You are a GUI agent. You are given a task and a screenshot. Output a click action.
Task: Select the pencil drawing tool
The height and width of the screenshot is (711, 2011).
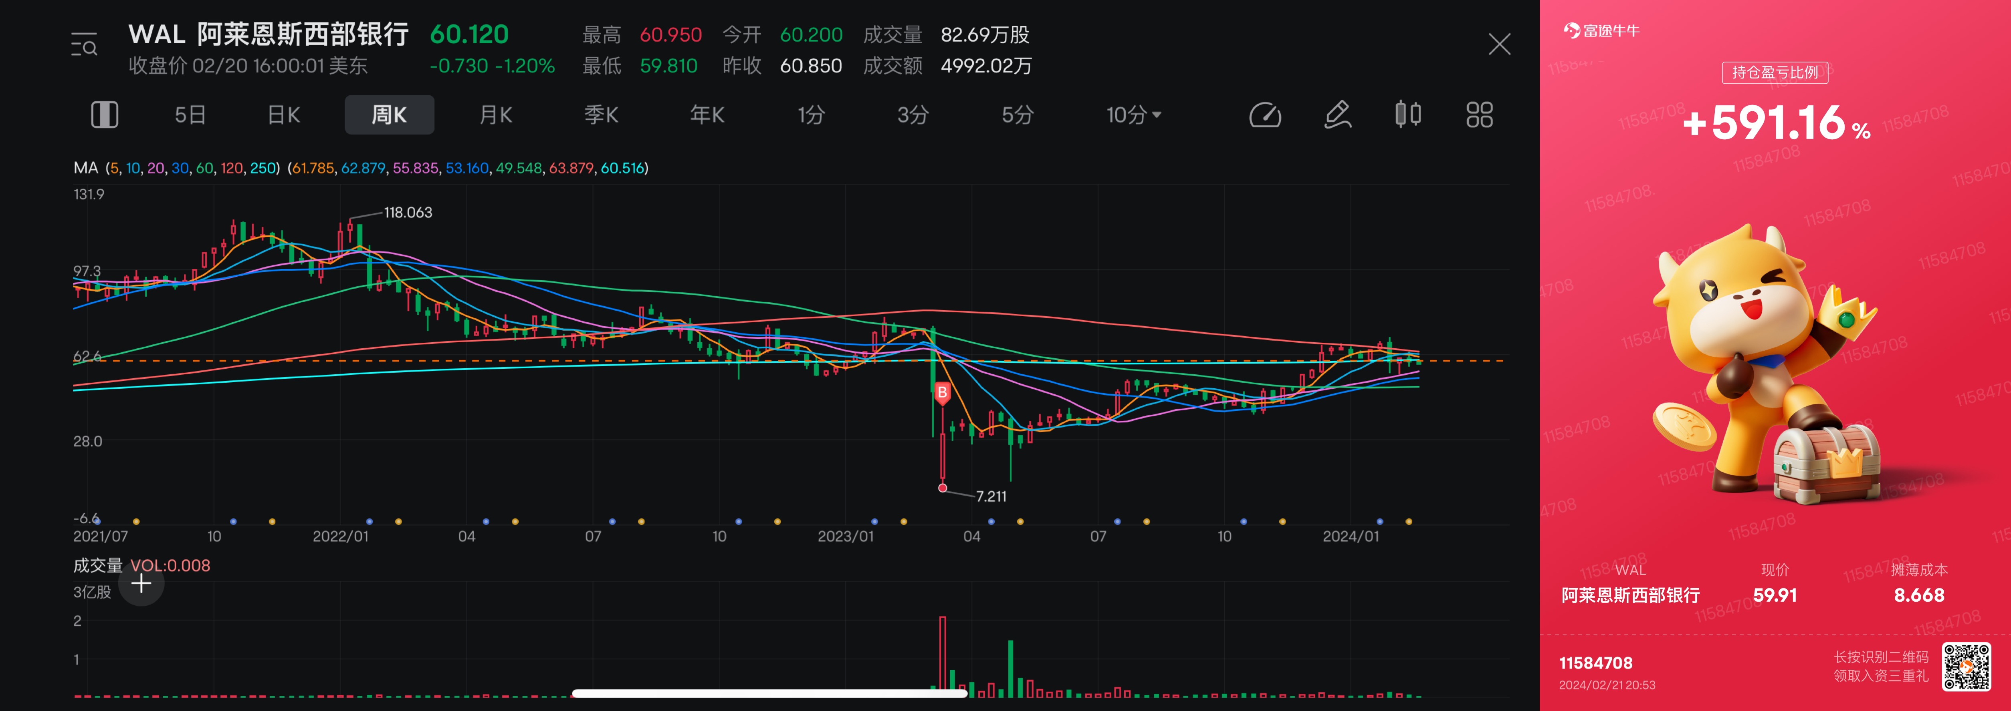[1337, 115]
